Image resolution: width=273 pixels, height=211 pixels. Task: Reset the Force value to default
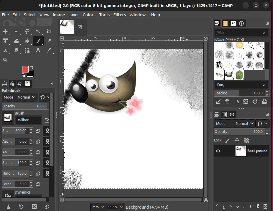tap(38, 184)
